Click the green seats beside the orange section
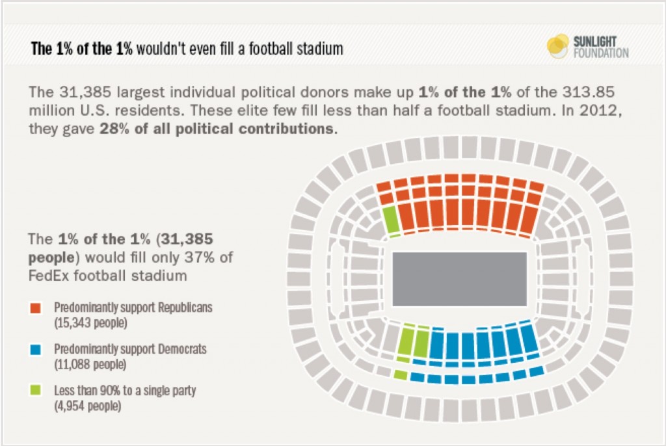 [391, 220]
